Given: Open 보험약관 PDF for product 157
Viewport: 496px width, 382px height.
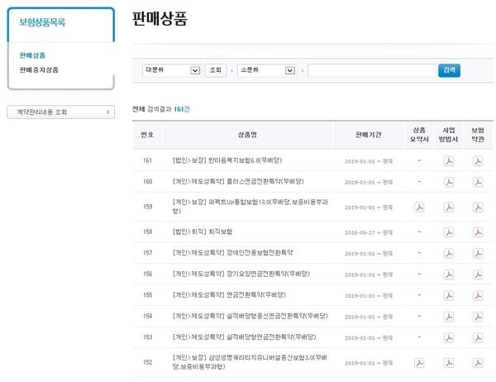Looking at the screenshot, I should pos(478,254).
